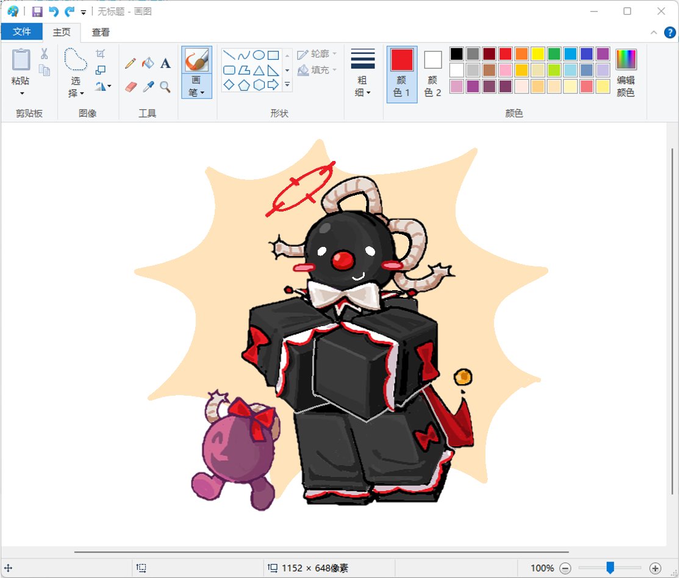Click the Save icon in title bar
The image size is (680, 578).
click(37, 12)
